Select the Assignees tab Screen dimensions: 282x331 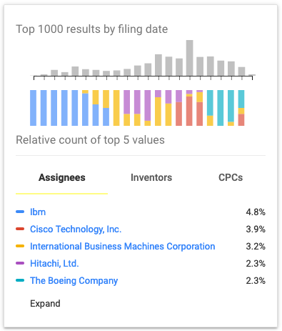(62, 177)
